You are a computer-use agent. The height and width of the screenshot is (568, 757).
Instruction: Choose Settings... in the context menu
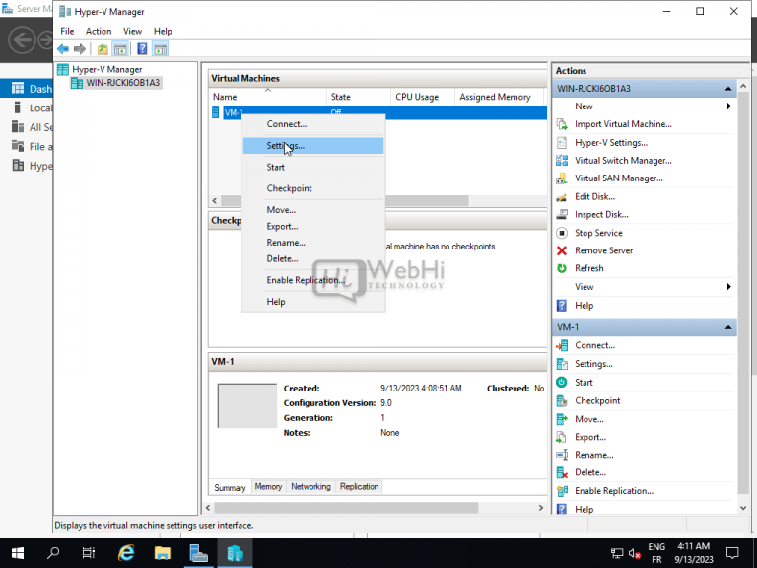tap(286, 146)
